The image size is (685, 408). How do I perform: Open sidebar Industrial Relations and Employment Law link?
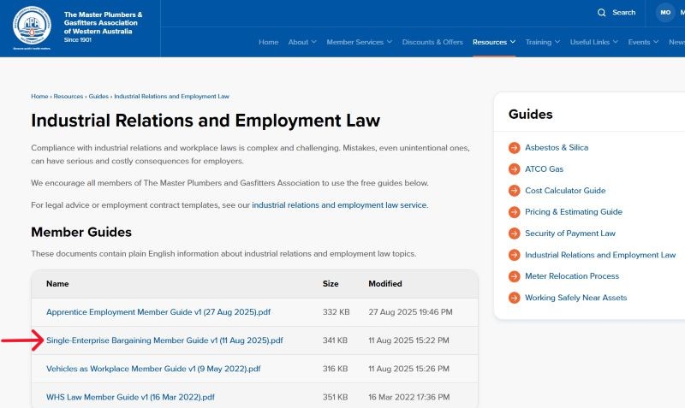(x=600, y=255)
